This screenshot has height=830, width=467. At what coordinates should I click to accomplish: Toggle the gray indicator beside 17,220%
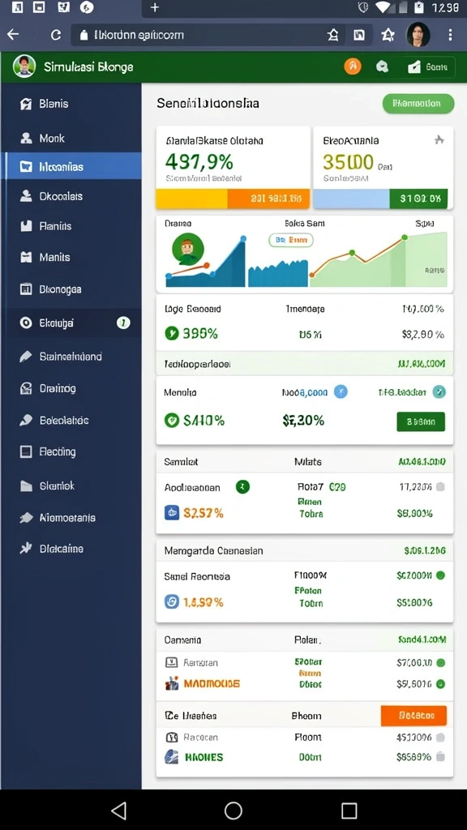[440, 487]
